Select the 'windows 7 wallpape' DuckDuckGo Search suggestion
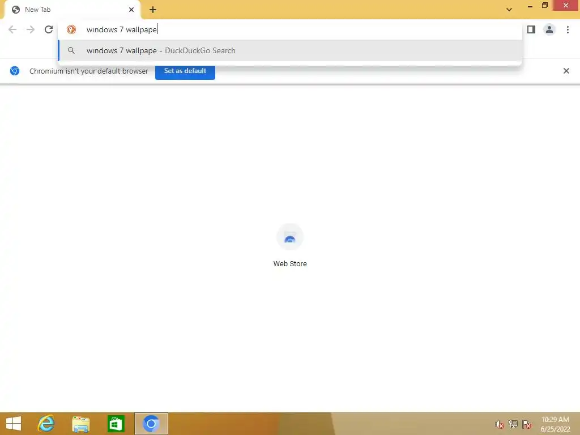Image resolution: width=580 pixels, height=435 pixels. pos(290,50)
